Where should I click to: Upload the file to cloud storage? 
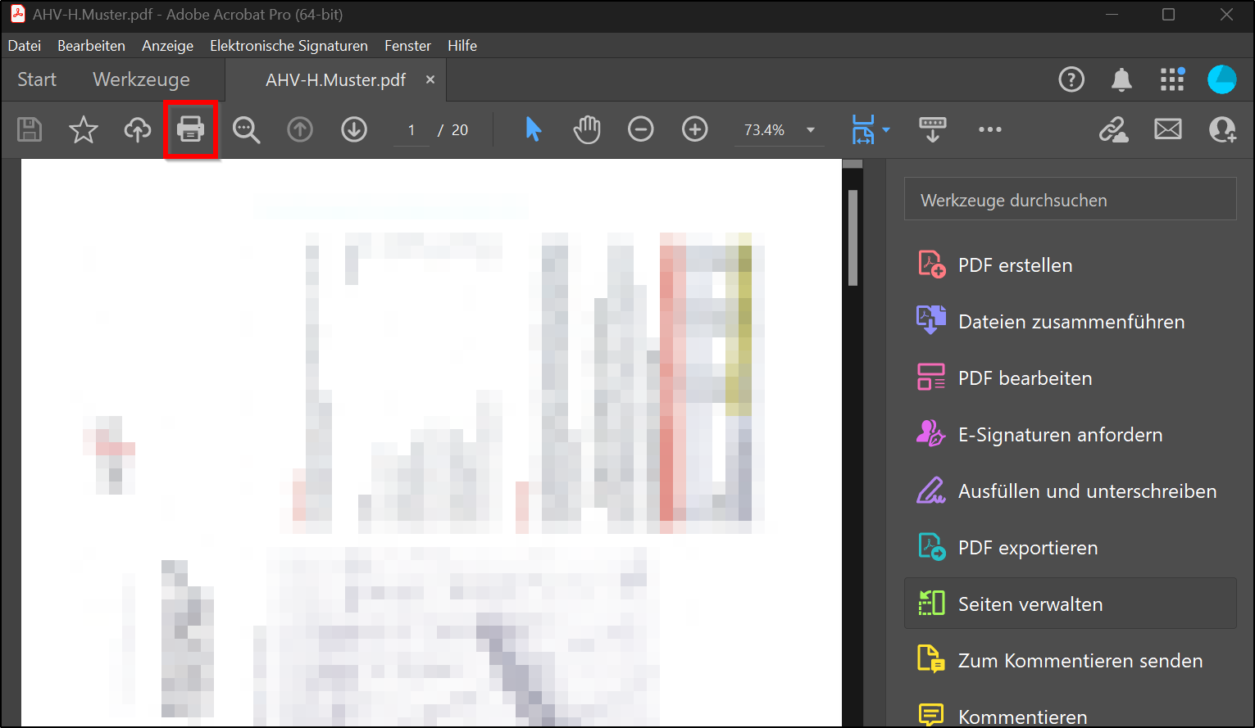click(137, 129)
